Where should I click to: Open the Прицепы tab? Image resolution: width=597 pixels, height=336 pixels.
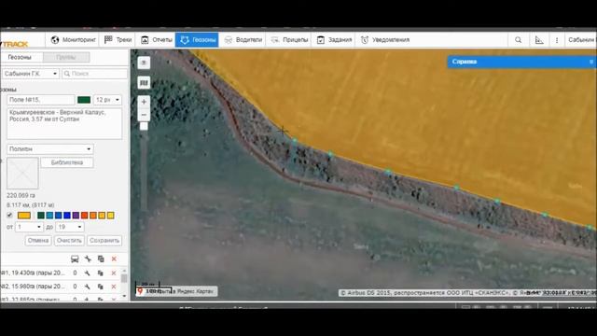tap(289, 39)
